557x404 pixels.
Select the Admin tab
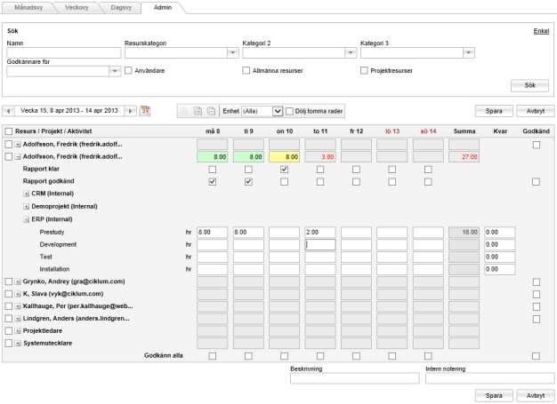point(163,7)
